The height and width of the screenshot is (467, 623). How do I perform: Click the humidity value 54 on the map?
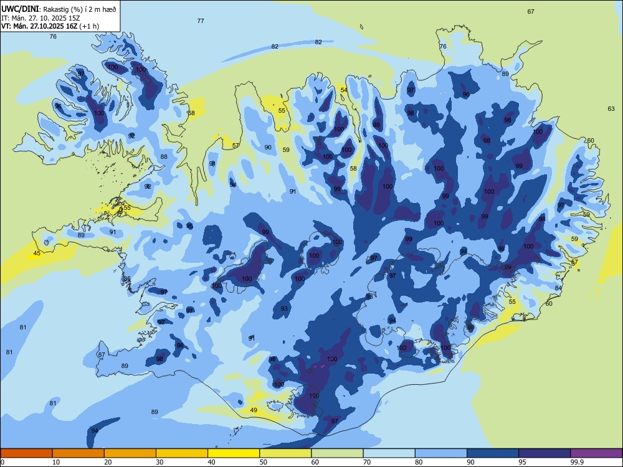[x=344, y=90]
